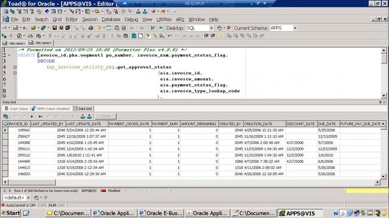Click the New blank page icon
The width and height of the screenshot is (389, 218).
point(140,36)
